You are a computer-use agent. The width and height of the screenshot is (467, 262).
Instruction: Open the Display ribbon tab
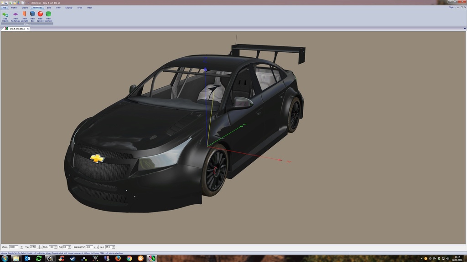tap(69, 8)
